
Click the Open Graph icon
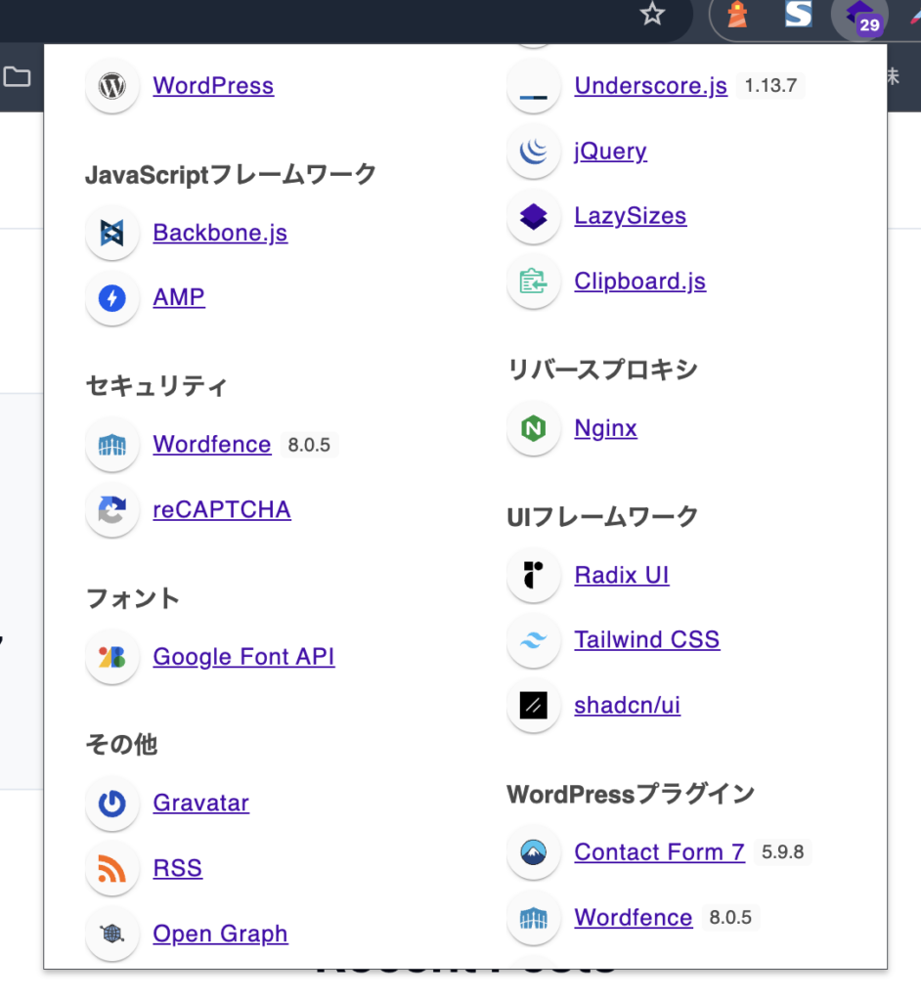112,934
